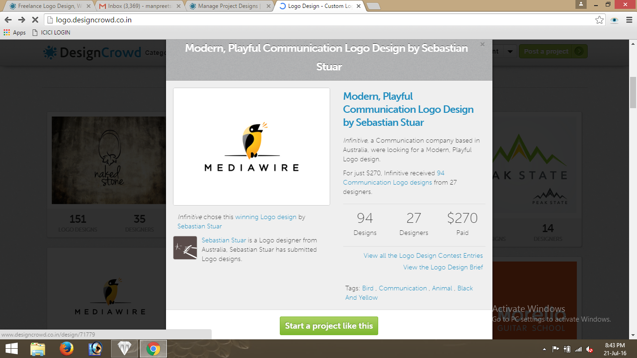Click the Mediawire logo preview image

(x=251, y=146)
